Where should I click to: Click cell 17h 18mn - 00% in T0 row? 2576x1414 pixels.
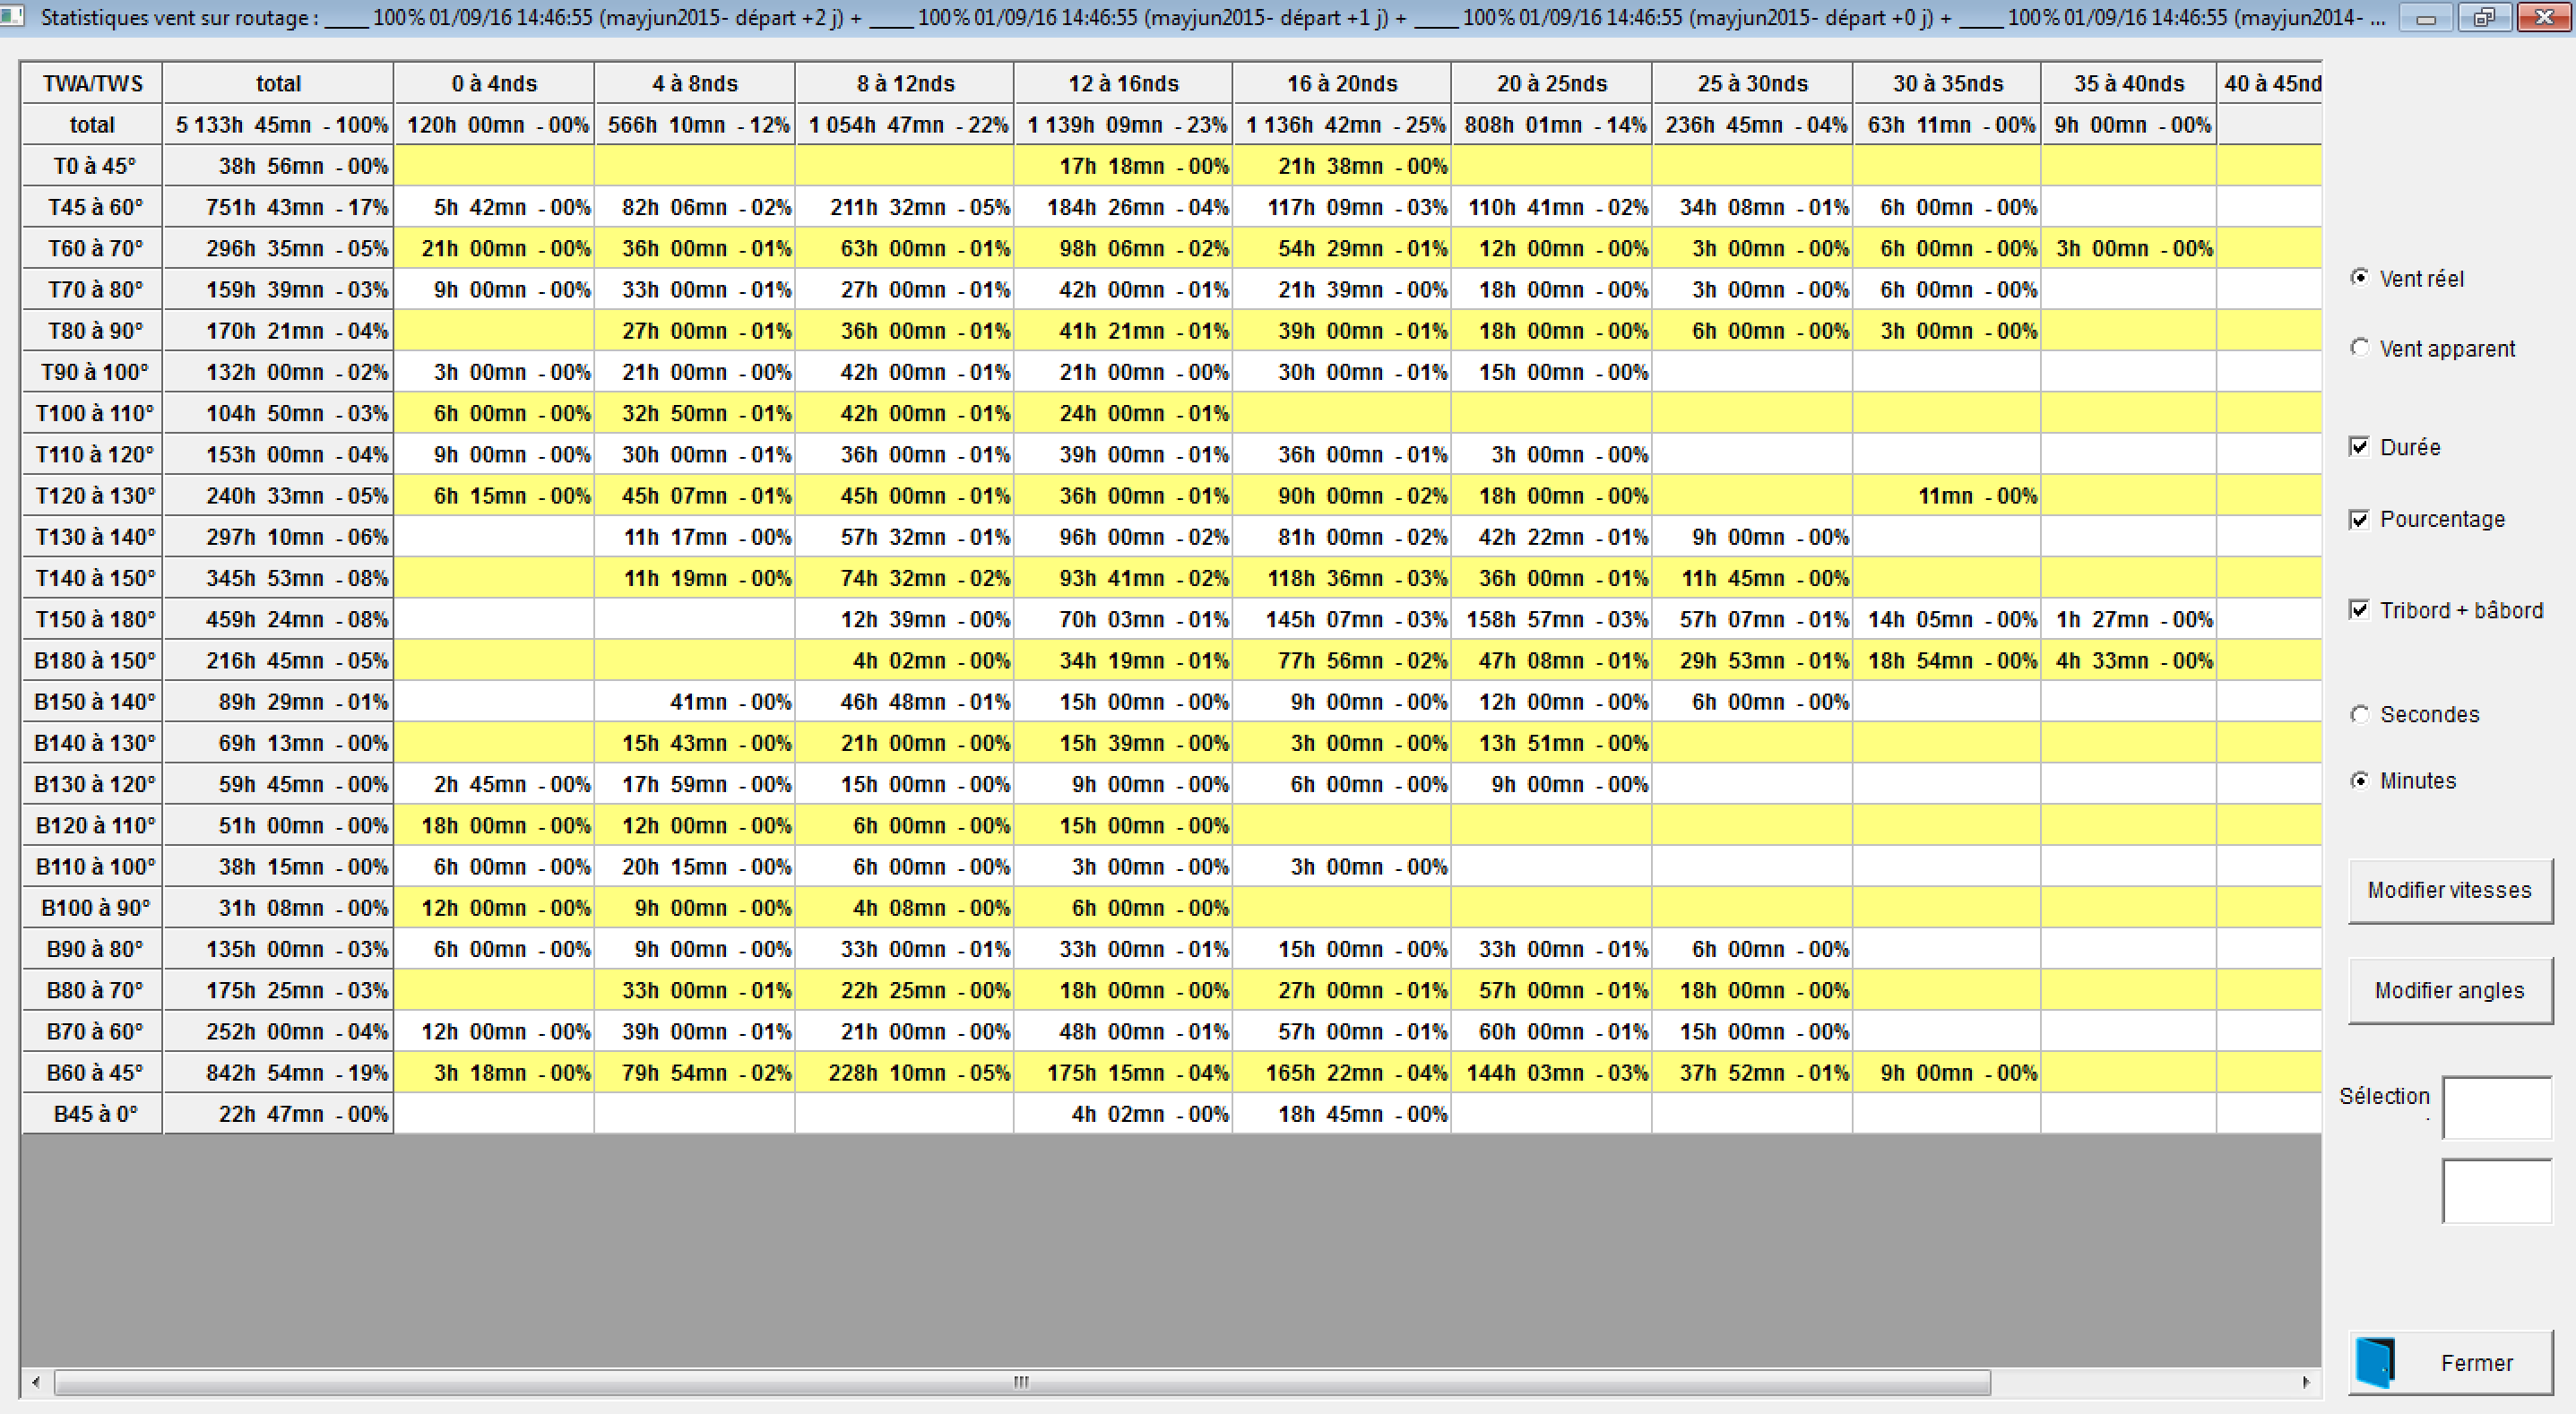pos(1123,166)
